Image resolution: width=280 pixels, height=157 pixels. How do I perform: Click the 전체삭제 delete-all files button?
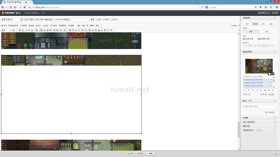[x=264, y=95]
